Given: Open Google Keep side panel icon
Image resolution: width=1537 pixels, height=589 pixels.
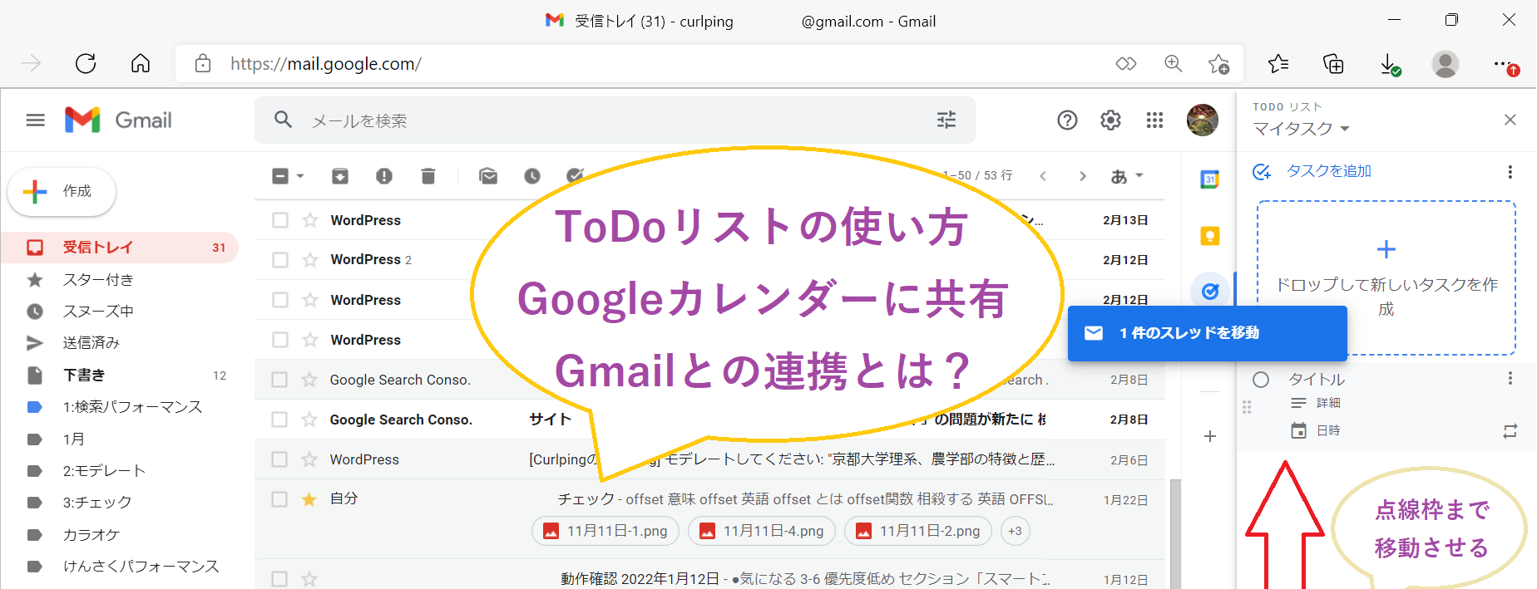Looking at the screenshot, I should pos(1209,236).
